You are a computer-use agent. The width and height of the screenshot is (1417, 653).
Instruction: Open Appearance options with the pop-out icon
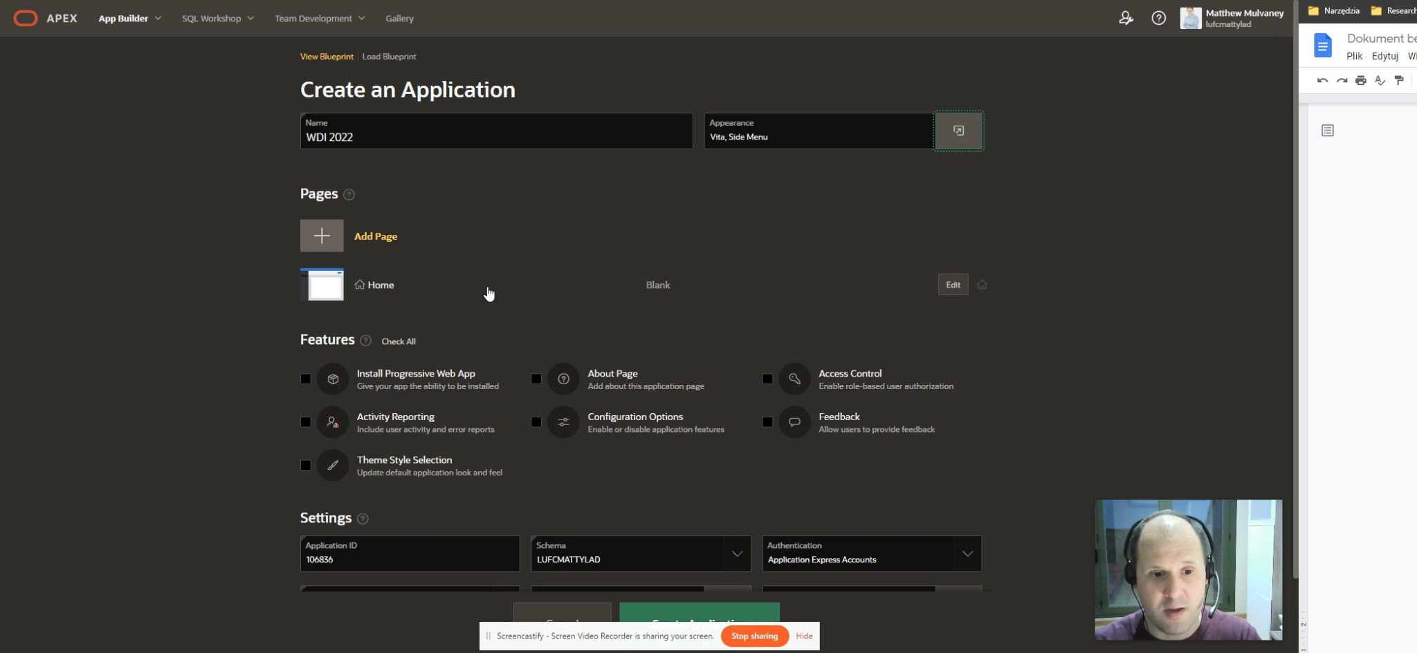coord(958,131)
